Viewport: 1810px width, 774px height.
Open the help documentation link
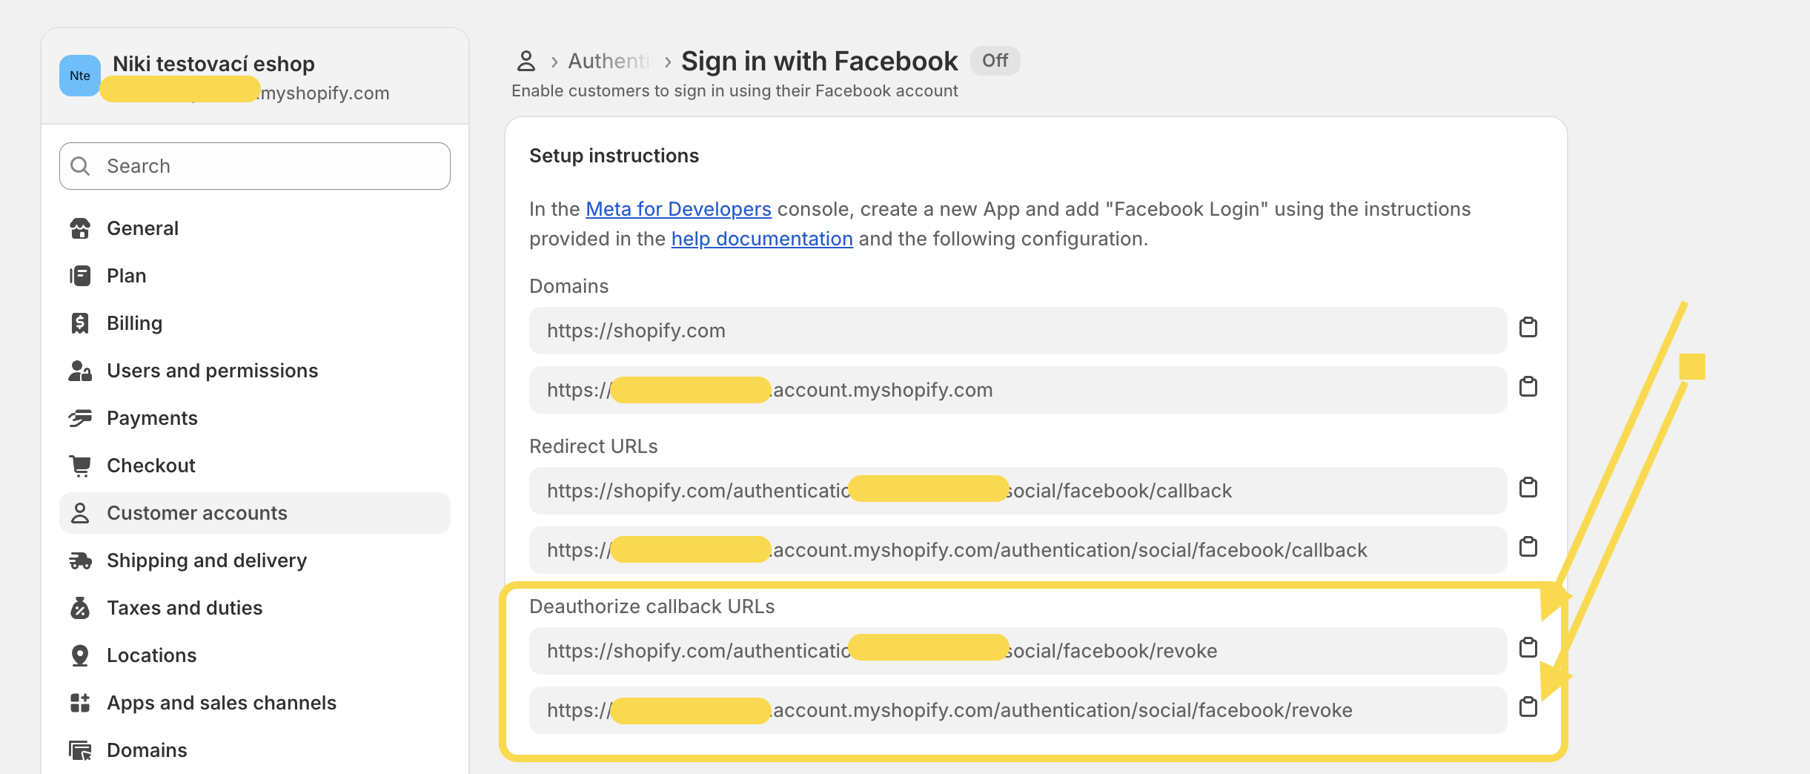(x=761, y=238)
